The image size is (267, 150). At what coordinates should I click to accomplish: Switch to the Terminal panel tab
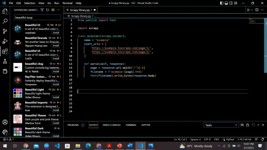[x=131, y=125]
